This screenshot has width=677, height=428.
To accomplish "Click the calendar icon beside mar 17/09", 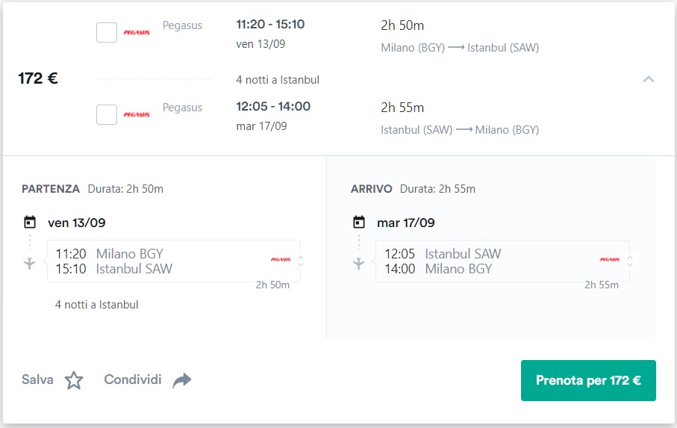I will click(x=359, y=222).
